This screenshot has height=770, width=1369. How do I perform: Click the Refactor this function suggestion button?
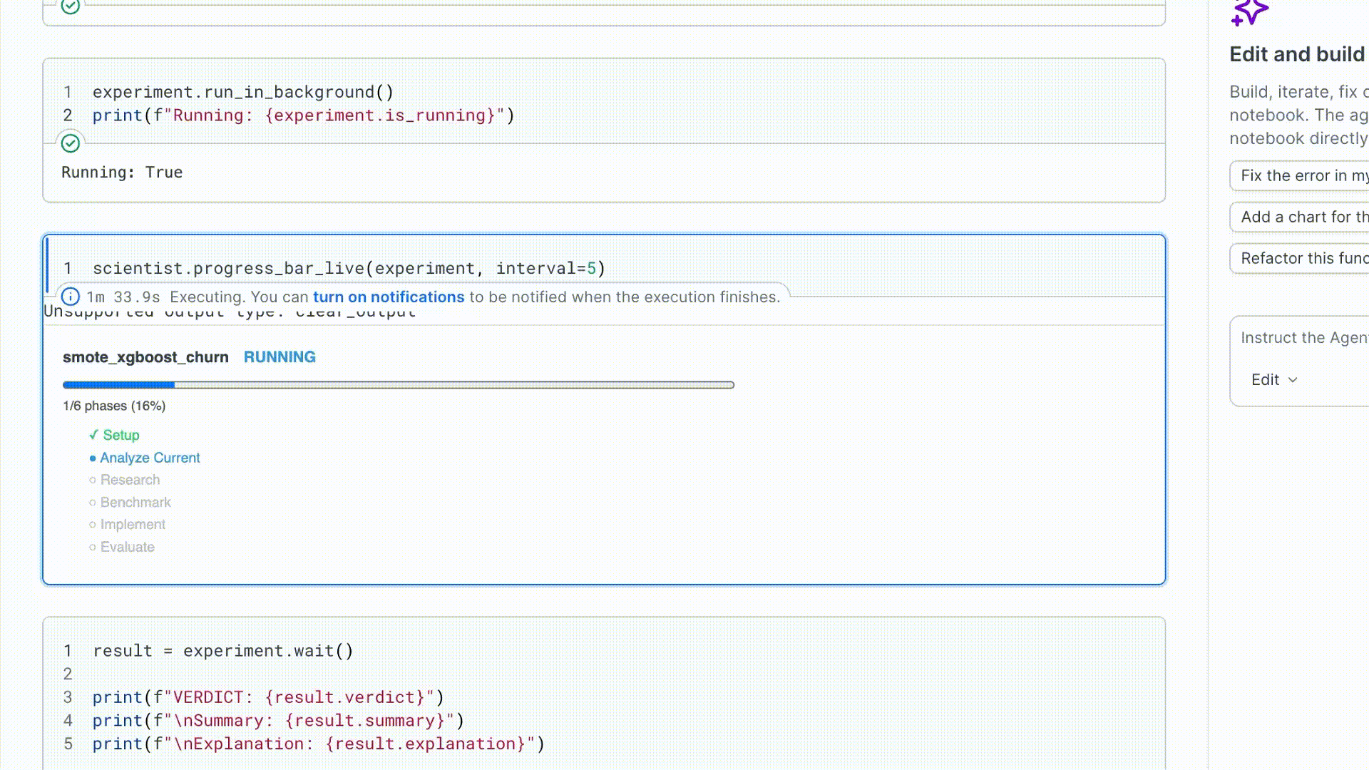(1299, 258)
